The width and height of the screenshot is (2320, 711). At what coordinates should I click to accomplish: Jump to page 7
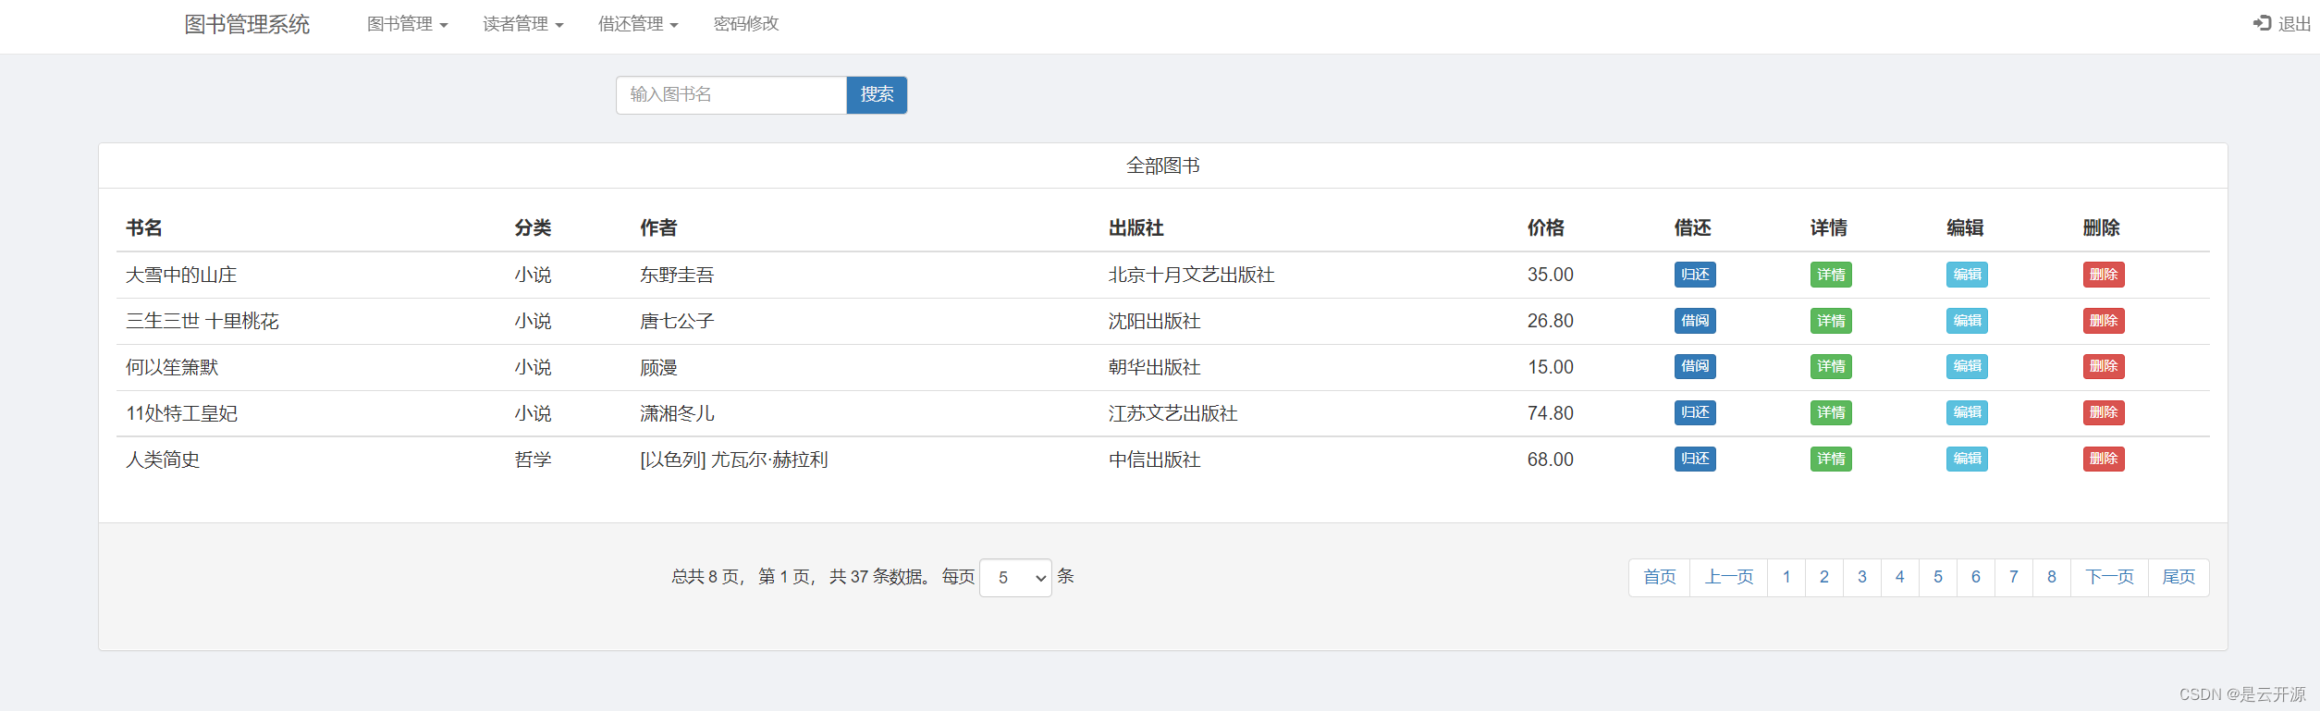point(2014,578)
